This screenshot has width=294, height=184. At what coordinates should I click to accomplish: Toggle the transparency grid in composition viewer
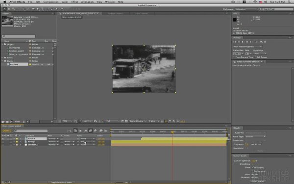pyautogui.click(x=126, y=121)
